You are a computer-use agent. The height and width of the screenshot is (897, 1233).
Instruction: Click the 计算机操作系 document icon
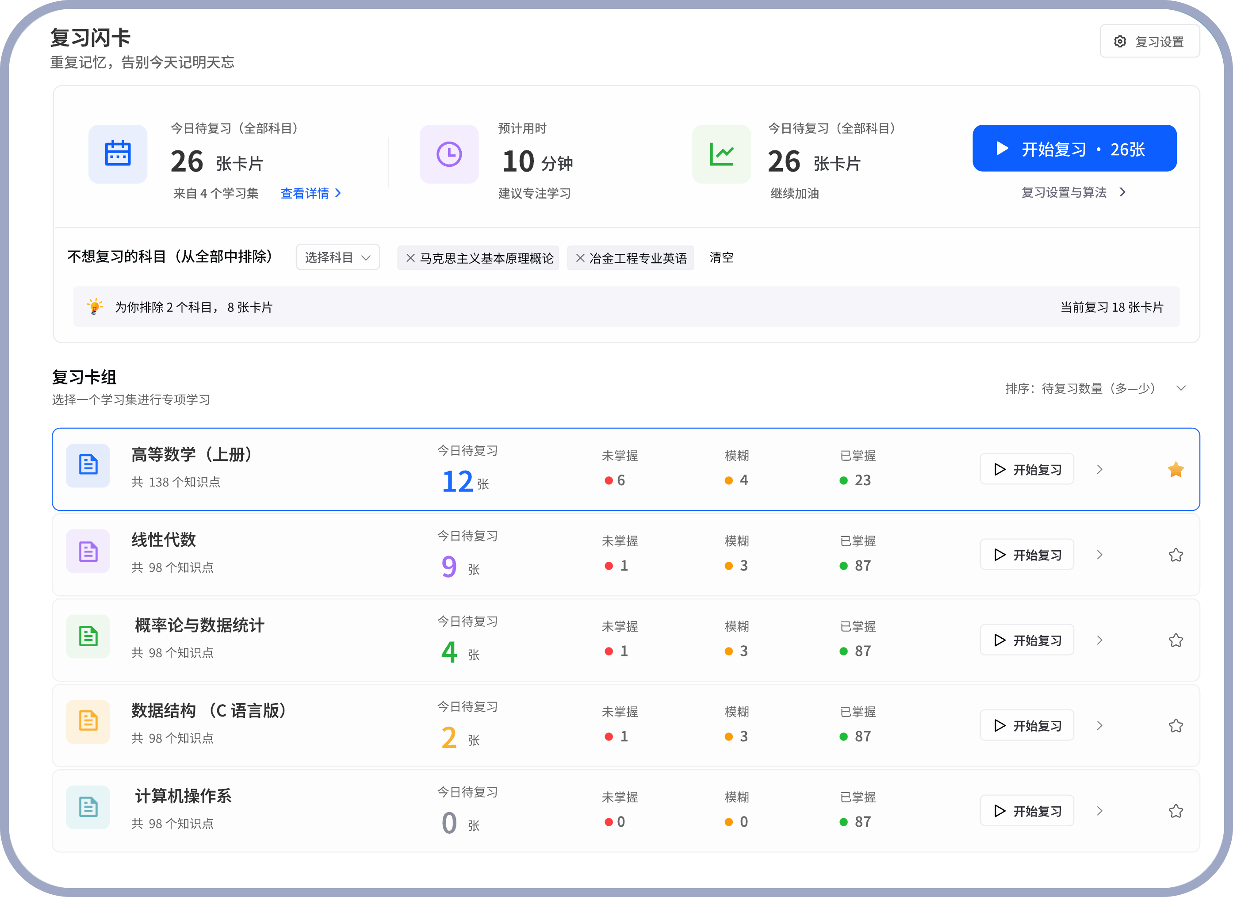coord(88,807)
